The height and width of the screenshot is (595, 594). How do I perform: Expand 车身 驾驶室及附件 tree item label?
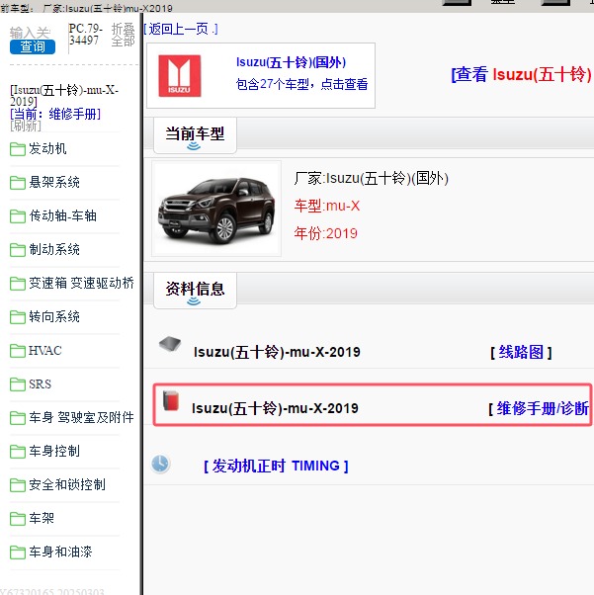[81, 417]
